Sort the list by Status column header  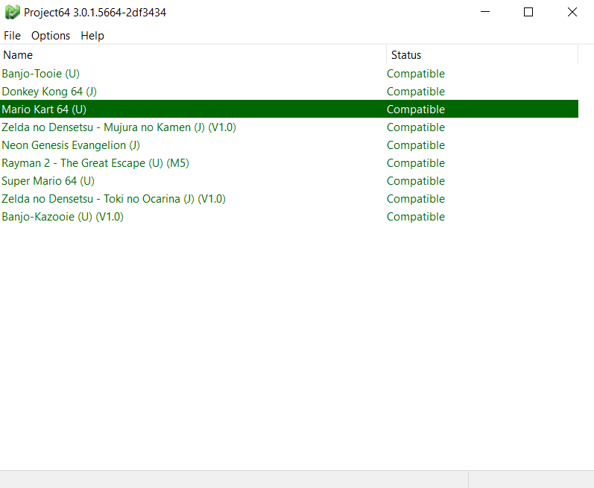click(x=482, y=55)
